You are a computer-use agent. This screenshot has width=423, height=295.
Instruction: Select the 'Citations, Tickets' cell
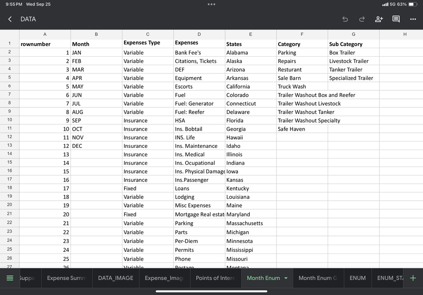pyautogui.click(x=199, y=61)
